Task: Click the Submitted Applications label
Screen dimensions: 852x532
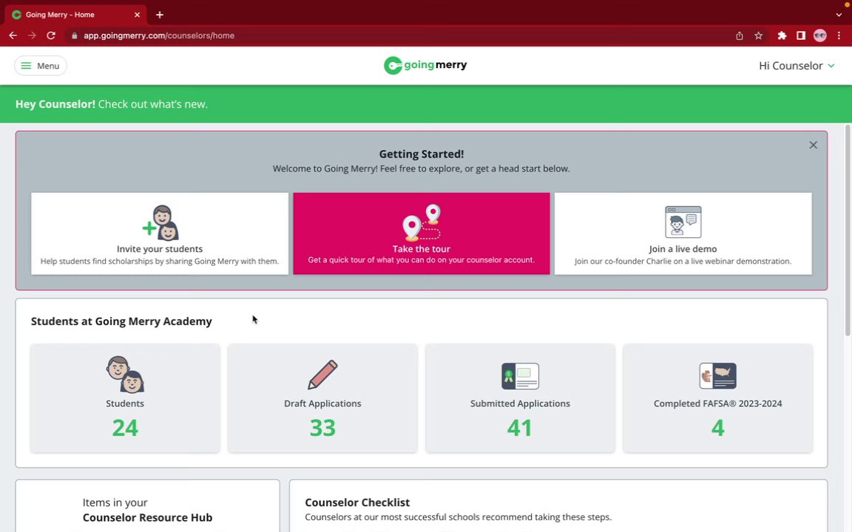Action: click(x=520, y=403)
